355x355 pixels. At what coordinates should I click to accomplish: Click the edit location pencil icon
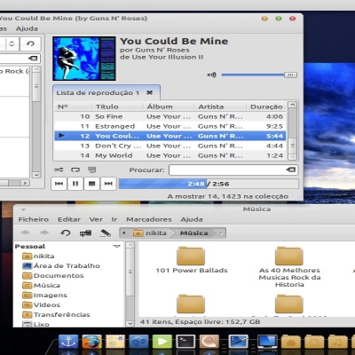point(106,233)
